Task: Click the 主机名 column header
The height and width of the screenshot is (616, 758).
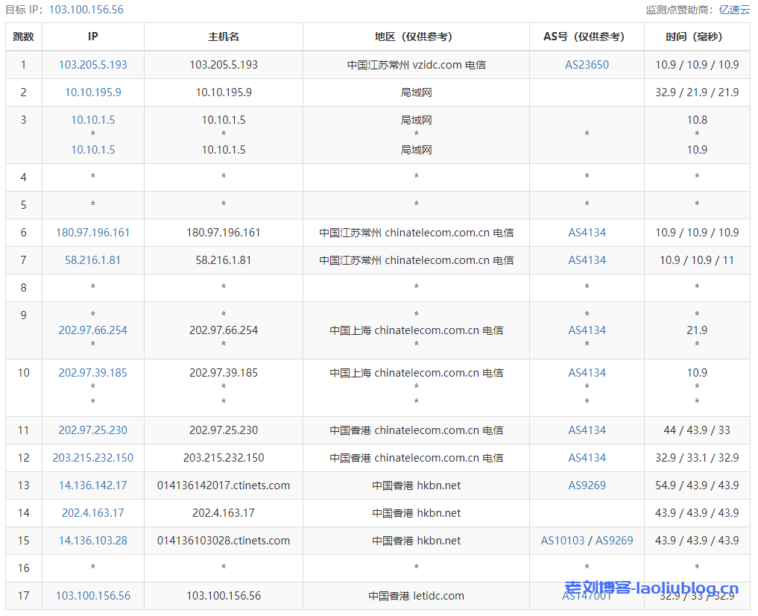Action: 224,37
